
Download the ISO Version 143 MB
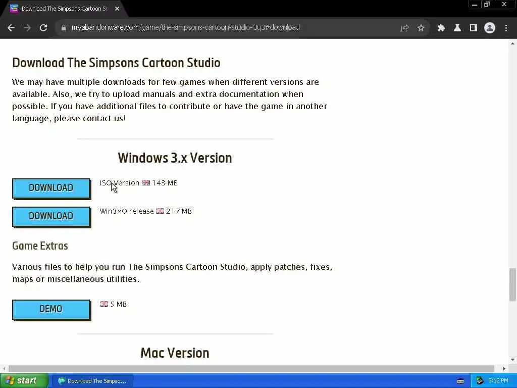(51, 188)
